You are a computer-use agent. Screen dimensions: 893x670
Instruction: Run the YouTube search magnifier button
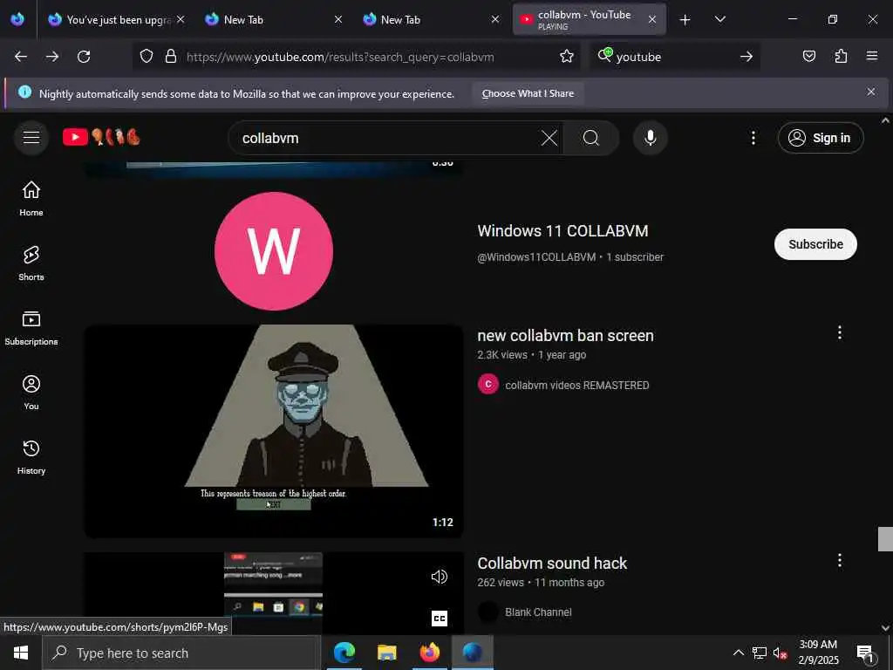coord(590,138)
